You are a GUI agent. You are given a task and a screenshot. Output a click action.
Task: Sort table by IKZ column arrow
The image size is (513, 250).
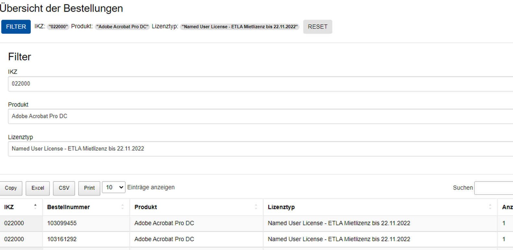coord(35,207)
